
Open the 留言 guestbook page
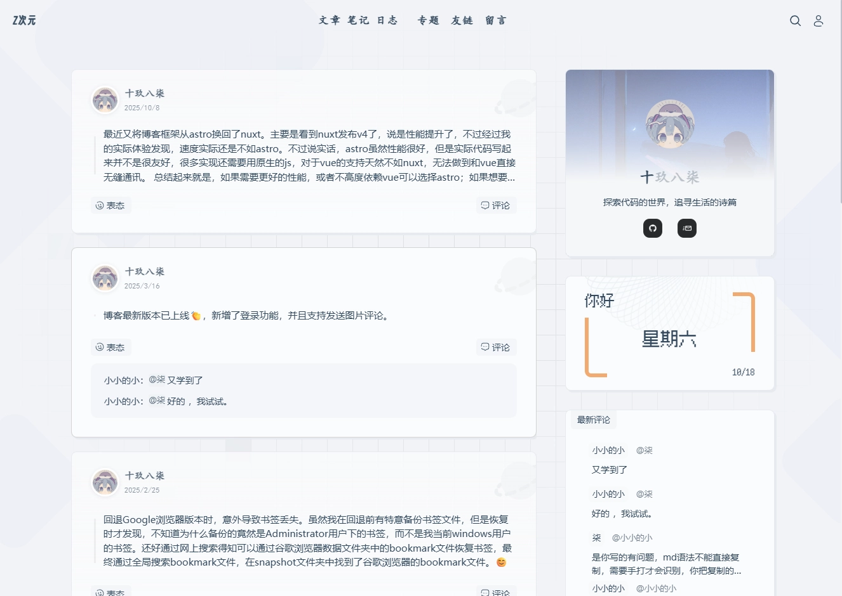coord(496,20)
